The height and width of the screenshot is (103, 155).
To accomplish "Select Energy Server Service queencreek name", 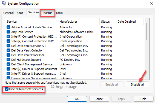I will (x=34, y=78).
